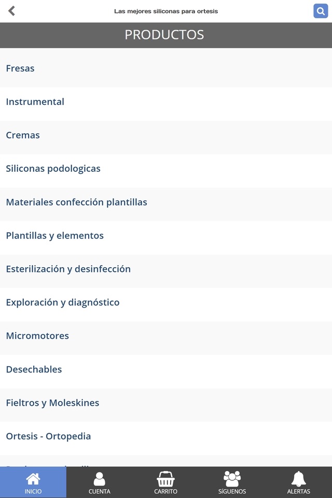This screenshot has width=332, height=498.
Task: Open Exploración y diagnóstico category
Action: coord(62,302)
